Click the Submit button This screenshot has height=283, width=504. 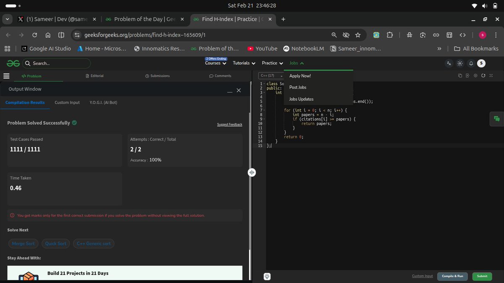point(482,276)
